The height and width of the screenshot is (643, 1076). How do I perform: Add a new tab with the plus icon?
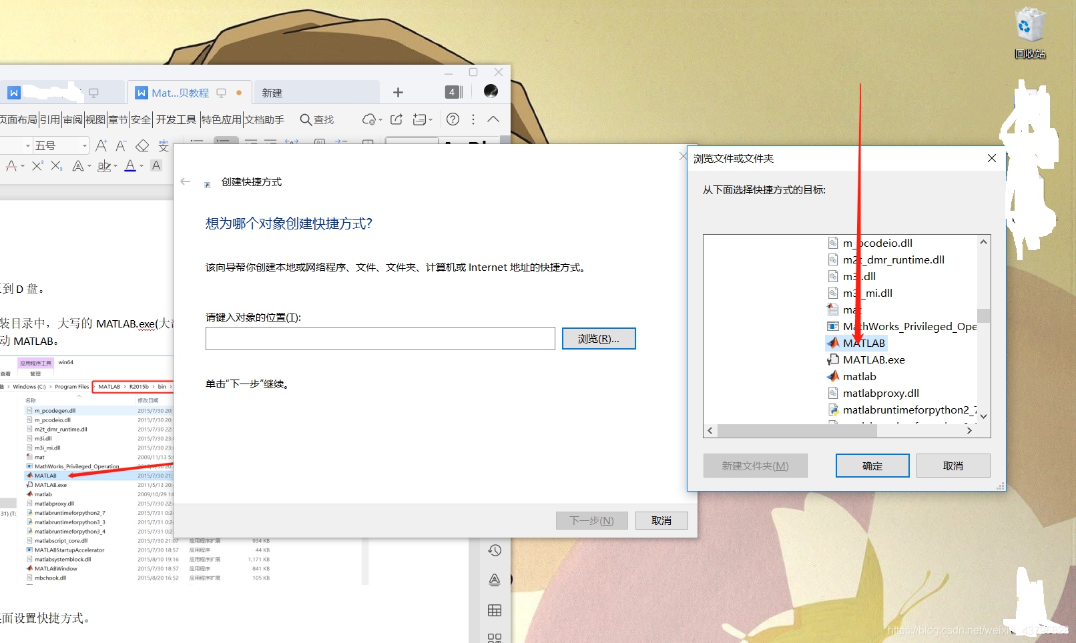[398, 93]
